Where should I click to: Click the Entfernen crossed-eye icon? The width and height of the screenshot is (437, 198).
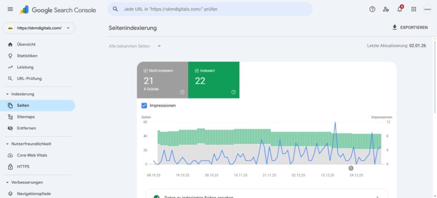pos(10,129)
